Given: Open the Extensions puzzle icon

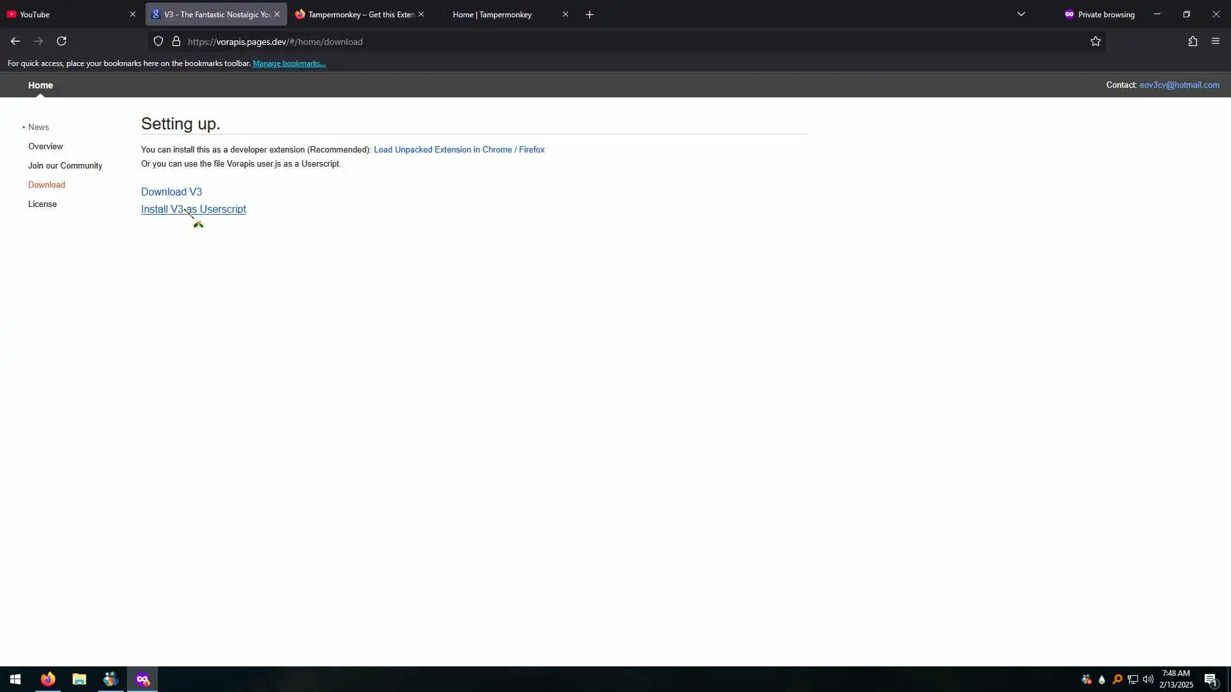Looking at the screenshot, I should point(1192,41).
